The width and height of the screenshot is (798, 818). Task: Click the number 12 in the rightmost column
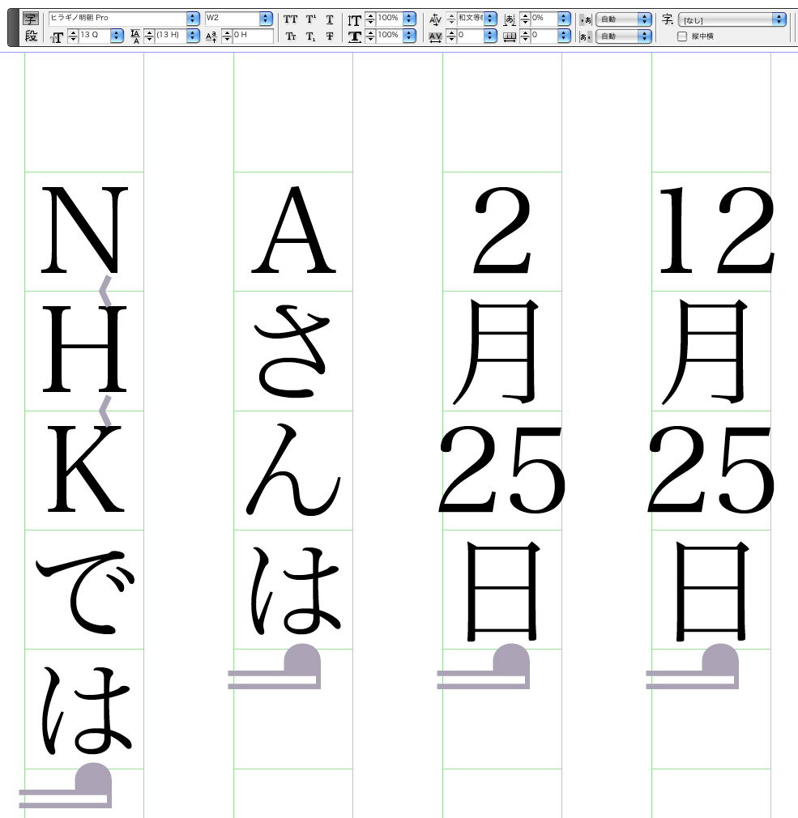coord(717,230)
